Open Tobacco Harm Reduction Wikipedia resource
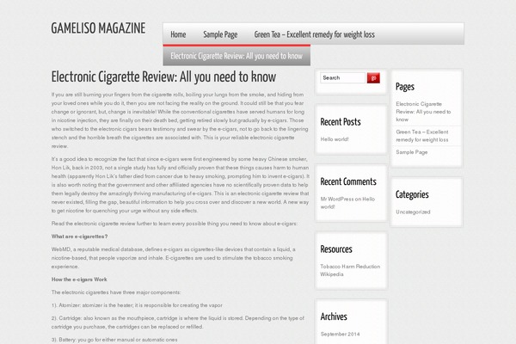This screenshot has height=344, width=516. pyautogui.click(x=350, y=270)
